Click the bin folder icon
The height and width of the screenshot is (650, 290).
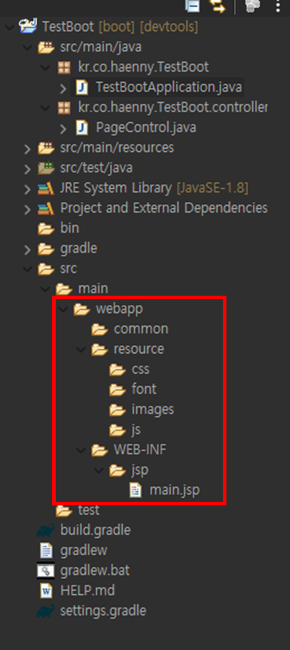pos(46,228)
